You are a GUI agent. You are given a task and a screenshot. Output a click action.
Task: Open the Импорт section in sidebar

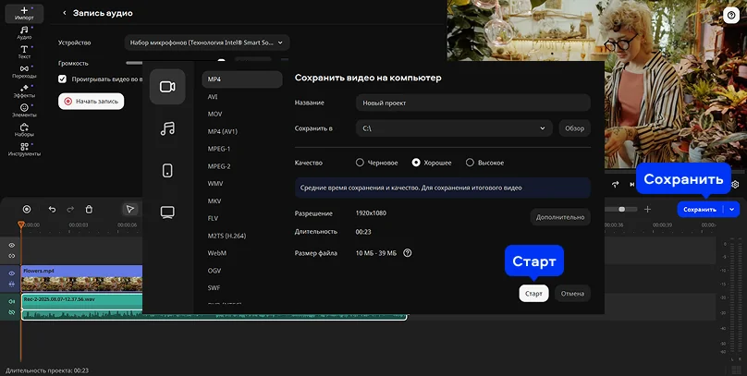(24, 13)
